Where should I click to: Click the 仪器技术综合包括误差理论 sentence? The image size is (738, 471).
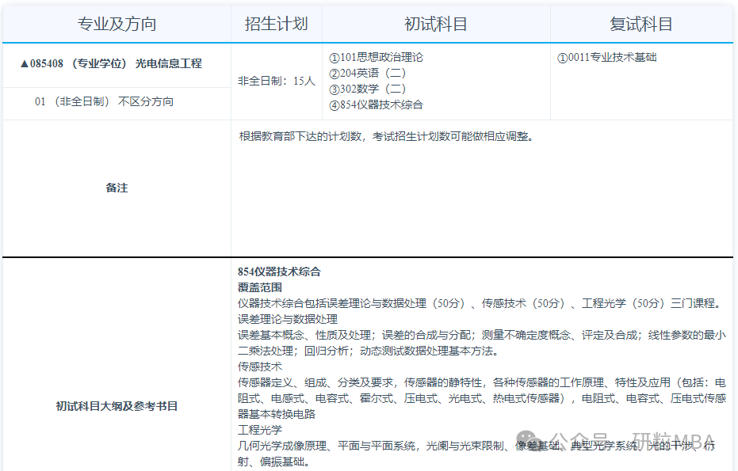480,303
